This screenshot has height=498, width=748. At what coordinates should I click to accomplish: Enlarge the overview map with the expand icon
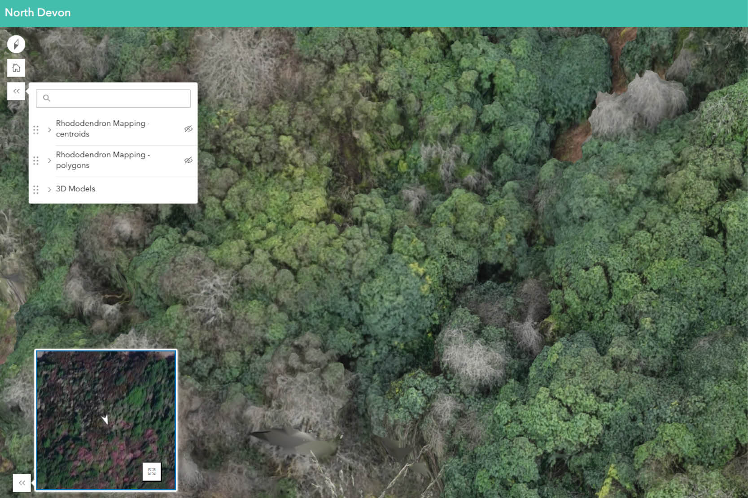coord(152,472)
